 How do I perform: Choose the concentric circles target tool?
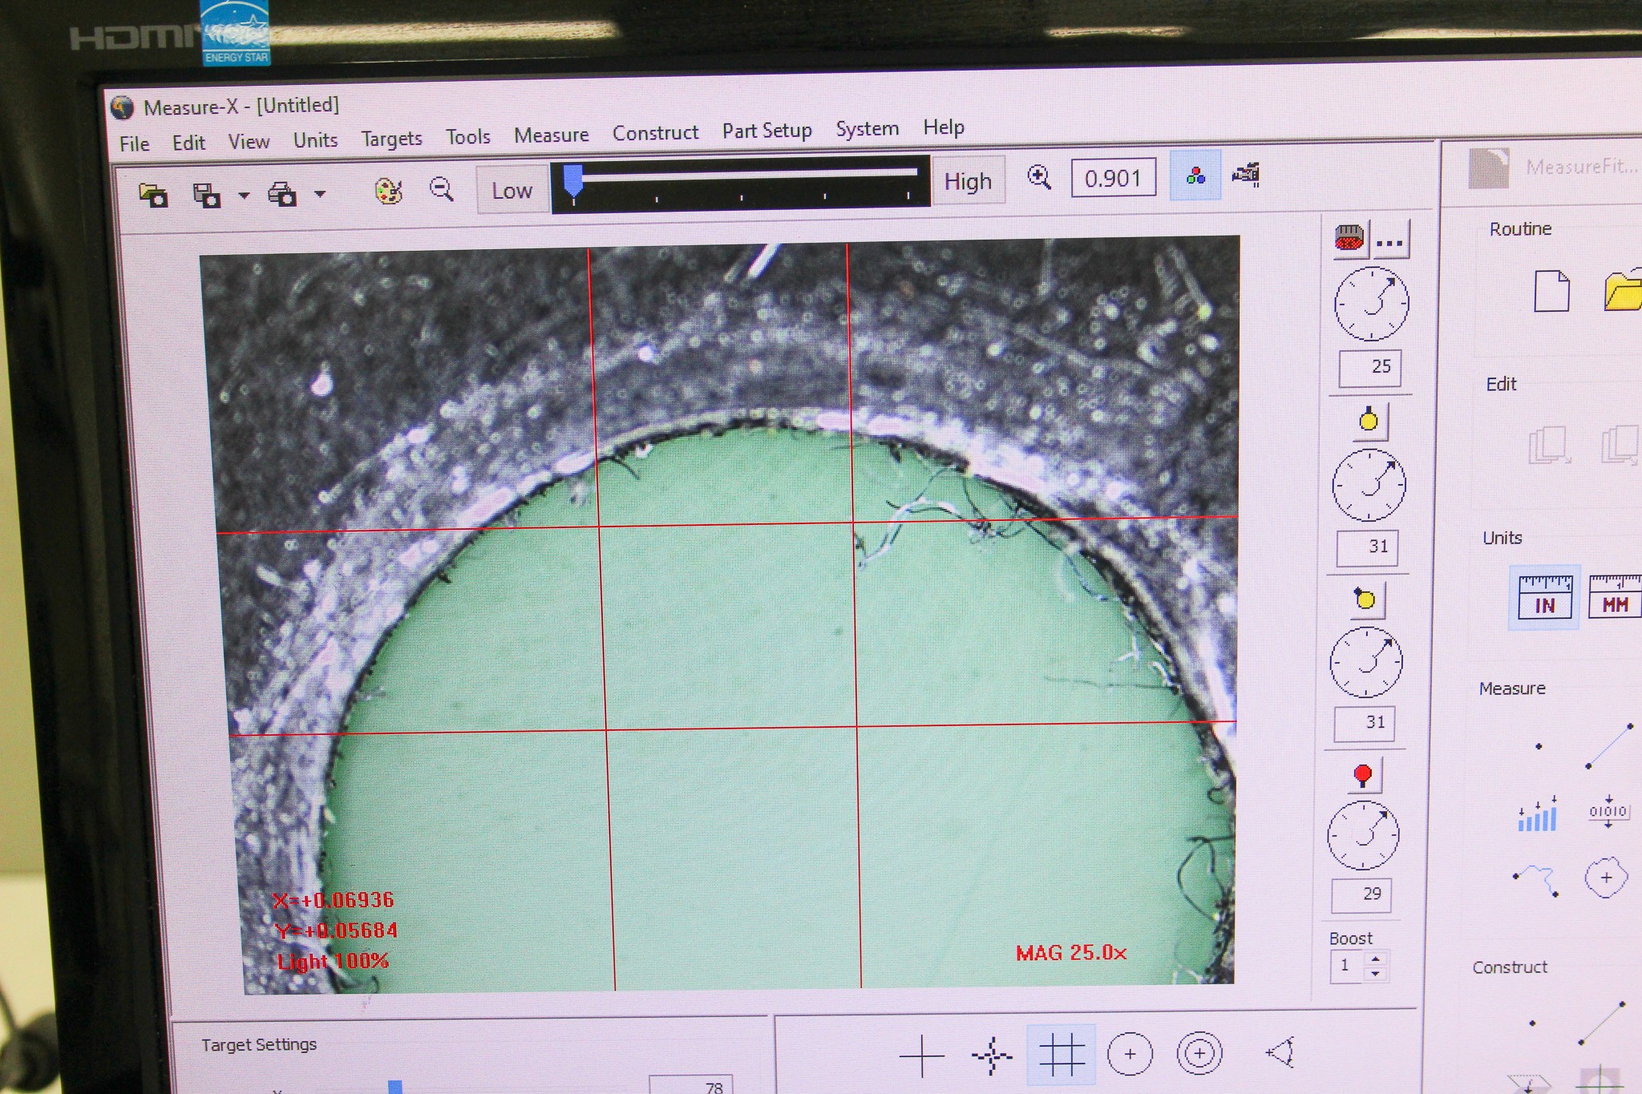click(x=1197, y=1055)
